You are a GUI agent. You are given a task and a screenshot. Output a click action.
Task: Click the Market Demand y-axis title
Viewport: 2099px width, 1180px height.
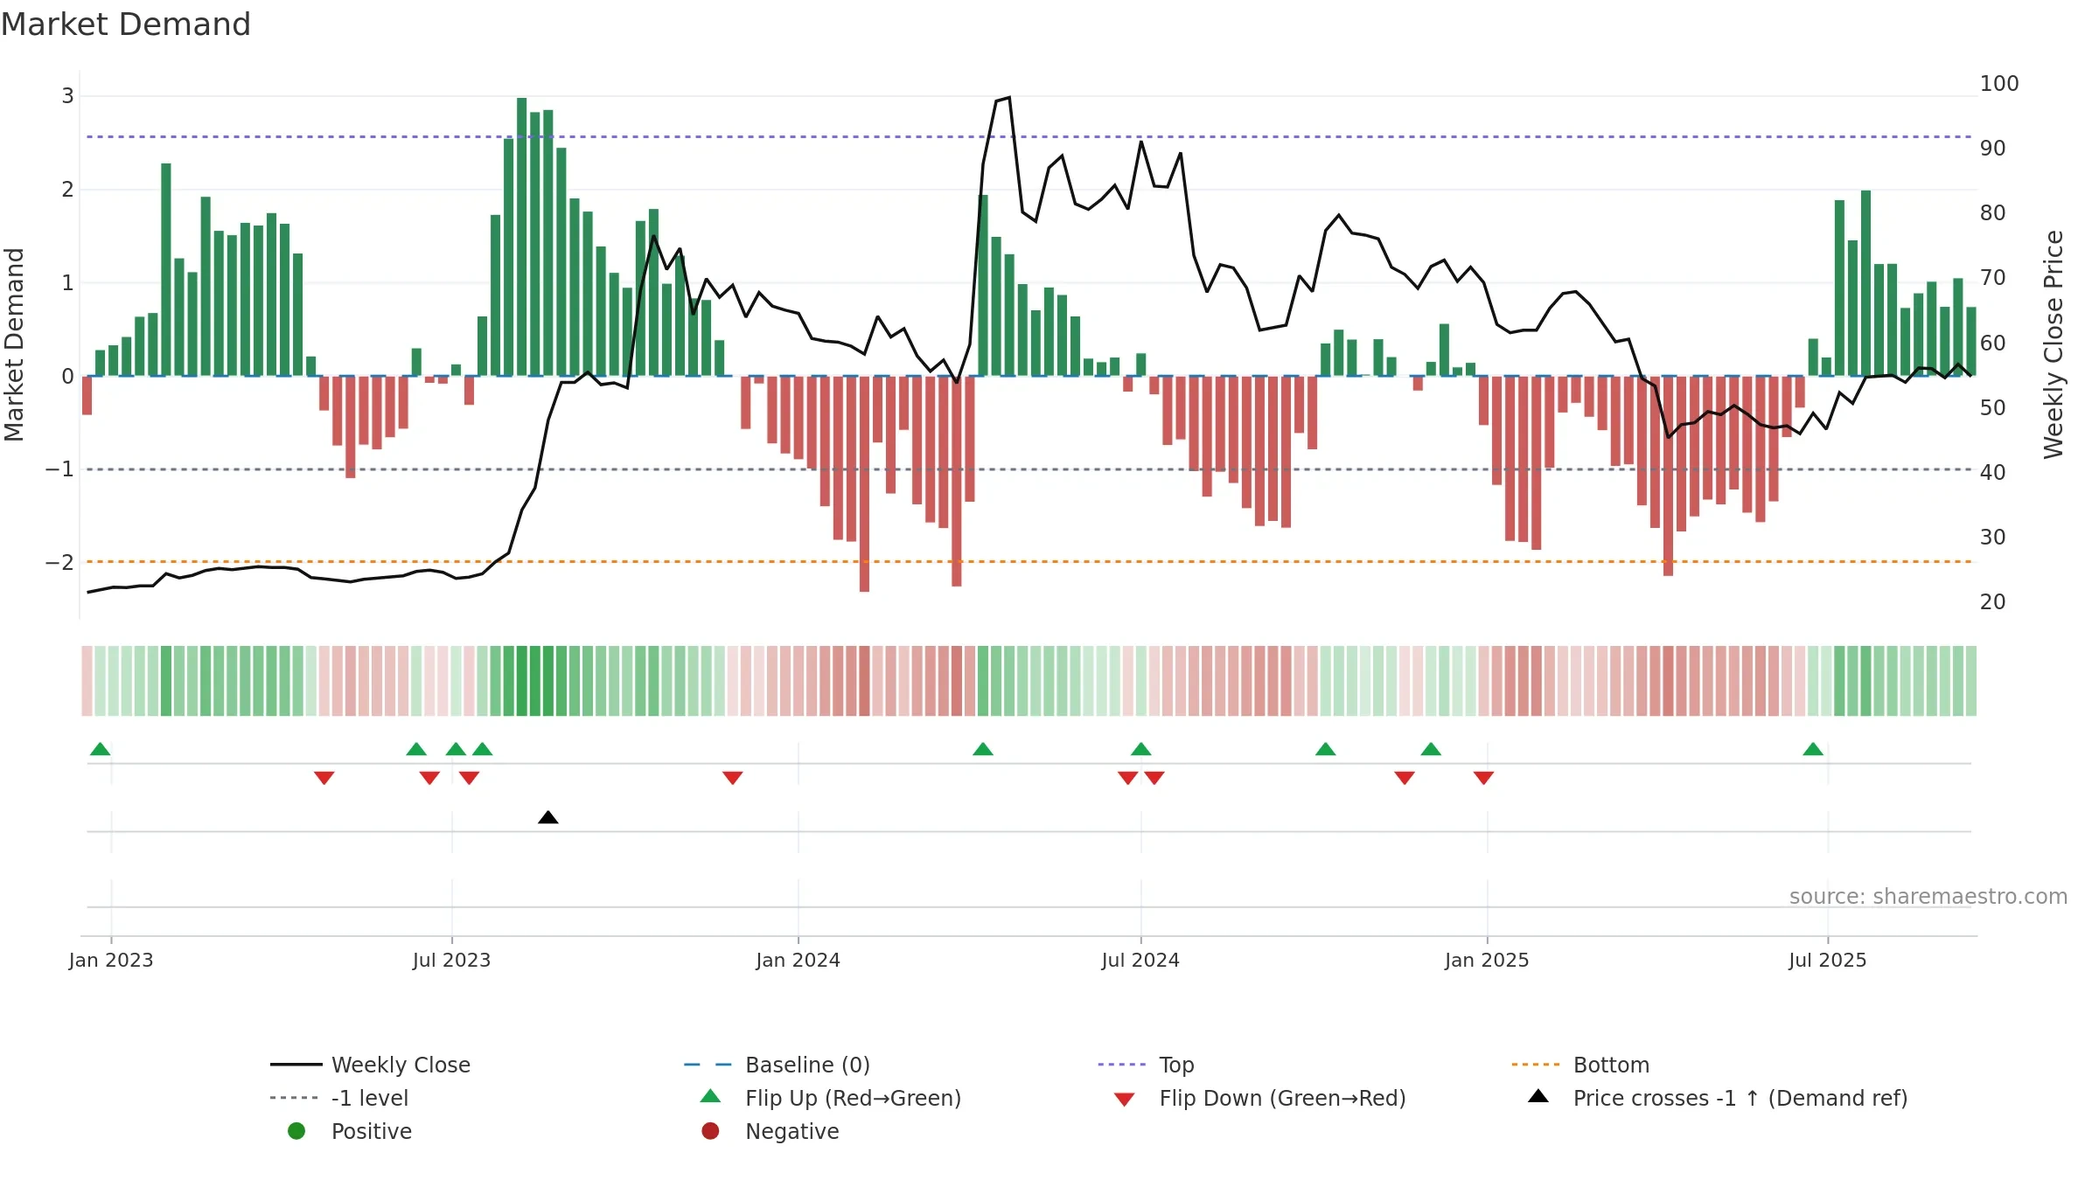[x=14, y=344]
